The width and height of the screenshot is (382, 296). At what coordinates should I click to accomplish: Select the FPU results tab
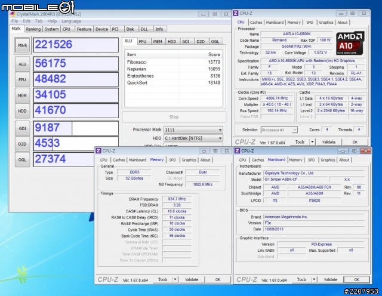[x=143, y=42]
